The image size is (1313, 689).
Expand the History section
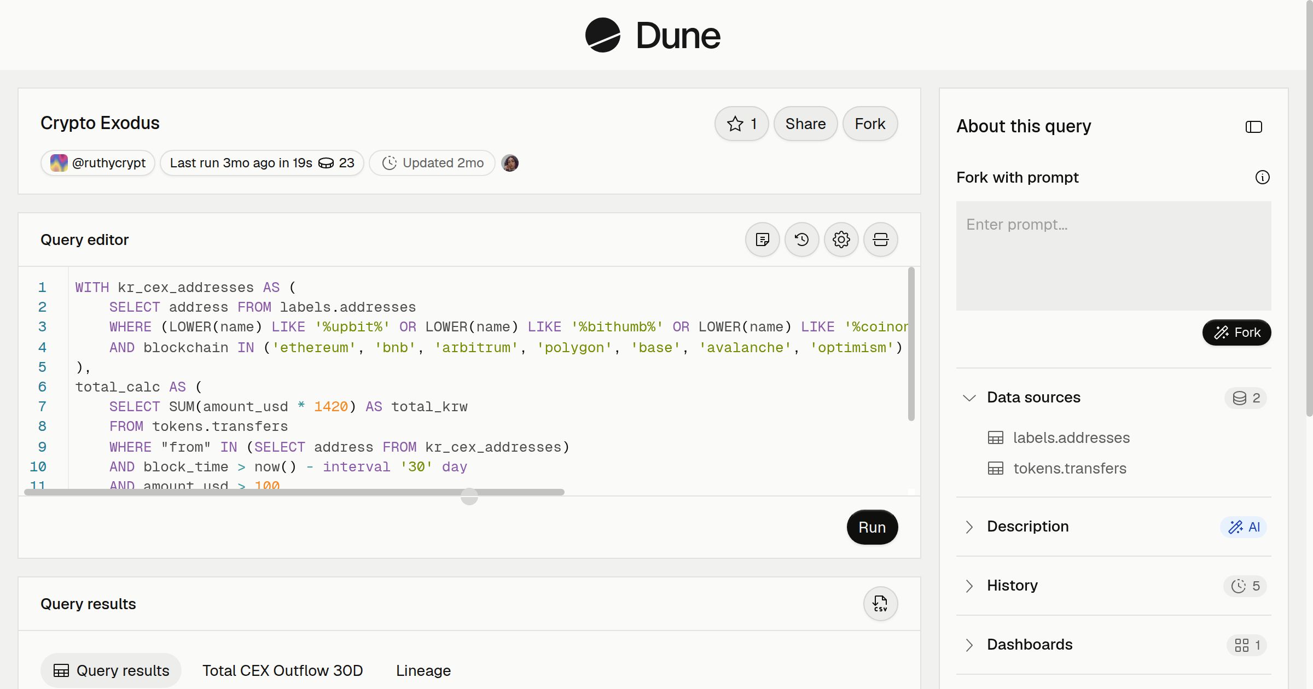tap(969, 586)
